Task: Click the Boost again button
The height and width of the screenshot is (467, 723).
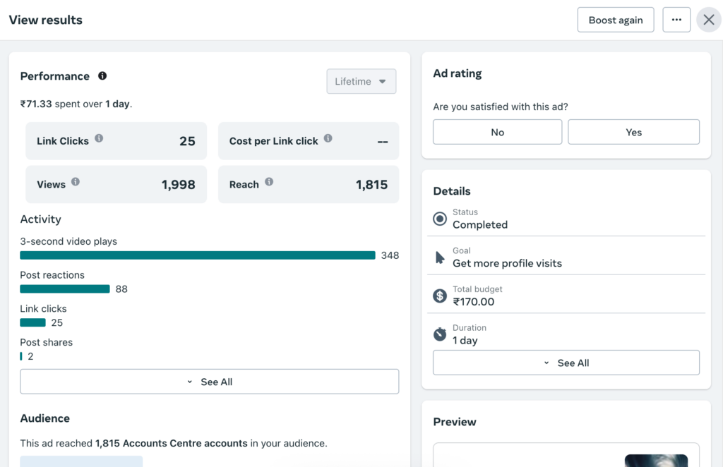Action: pyautogui.click(x=616, y=20)
